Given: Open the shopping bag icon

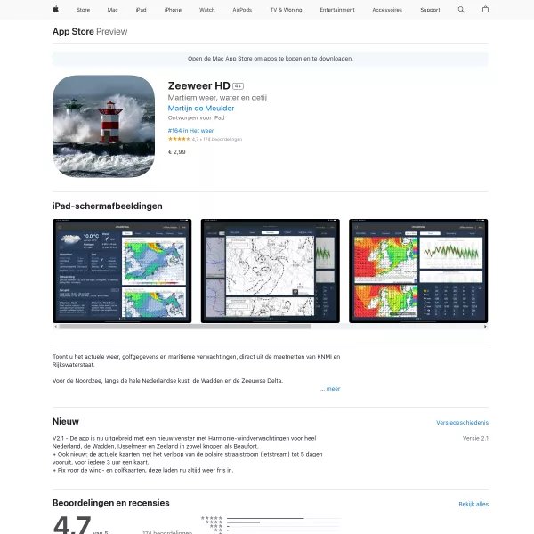Looking at the screenshot, I should 485,10.
